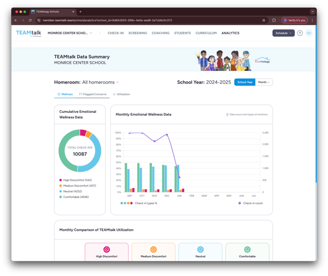Screen dimensions: 328x276
Task: Go to CURRICULUM nav item
Action: (x=206, y=33)
